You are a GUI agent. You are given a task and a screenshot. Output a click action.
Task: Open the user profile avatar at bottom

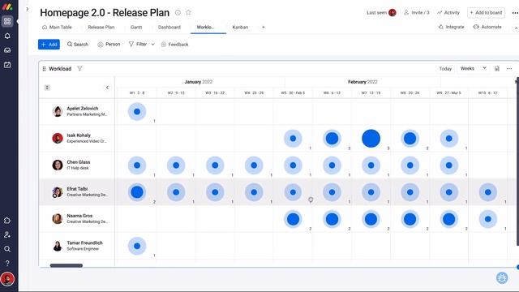7,279
